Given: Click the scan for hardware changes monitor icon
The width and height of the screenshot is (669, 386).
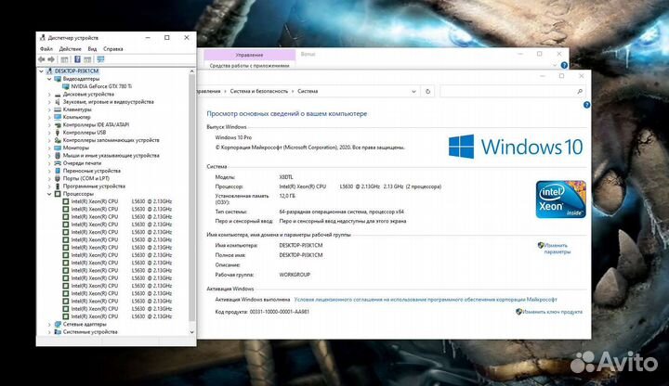Looking at the screenshot, I should tap(100, 59).
